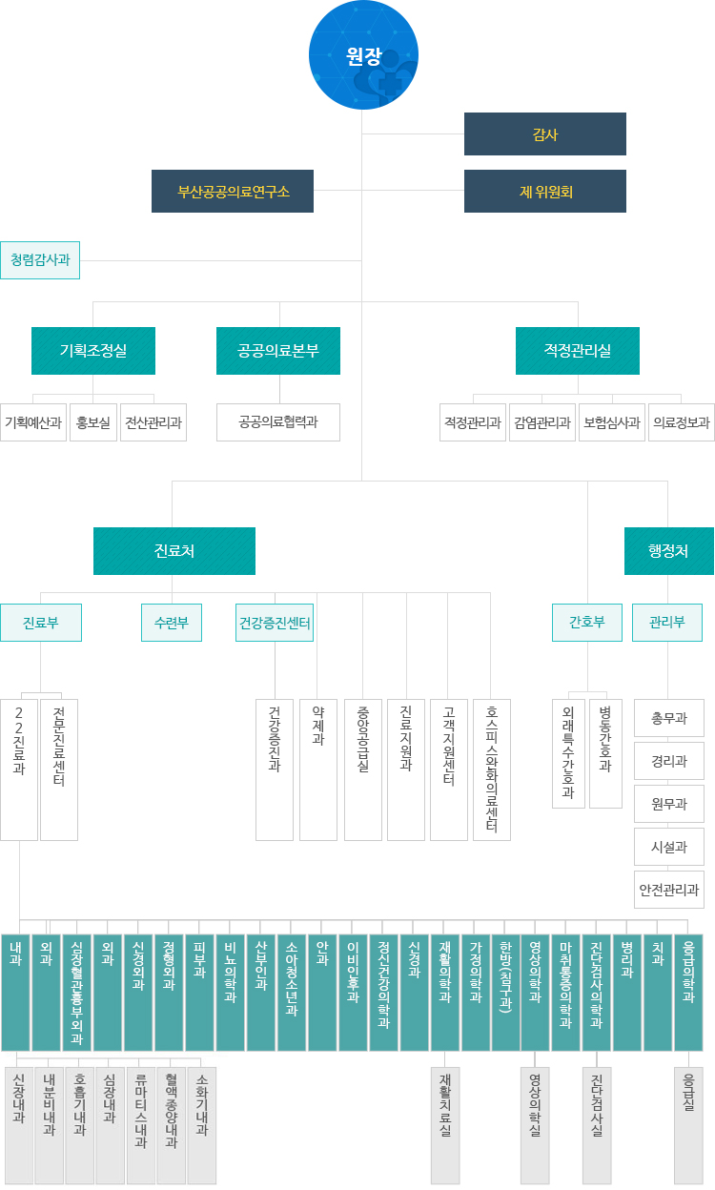Open the 기획조정실 department box
The height and width of the screenshot is (1190, 715).
pos(93,351)
